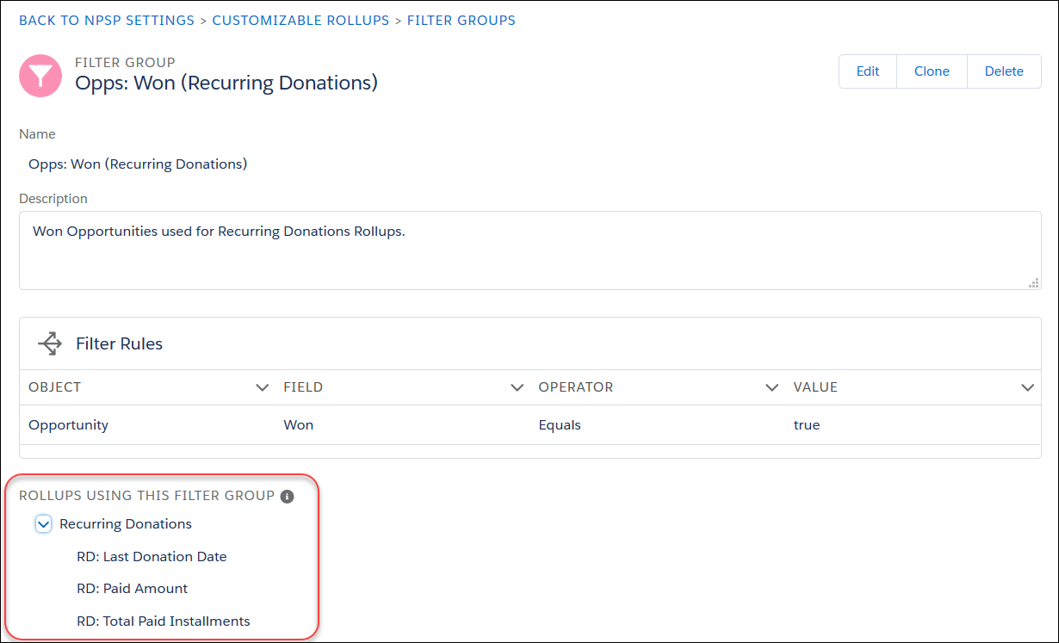
Task: Open the Opportunity object link
Action: tap(68, 424)
